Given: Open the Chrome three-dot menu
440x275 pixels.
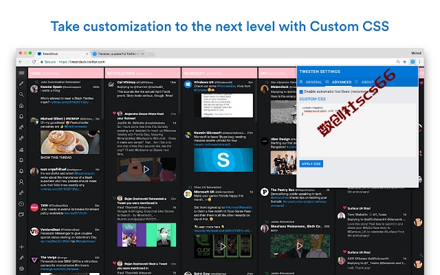Looking at the screenshot, I should pos(420,62).
